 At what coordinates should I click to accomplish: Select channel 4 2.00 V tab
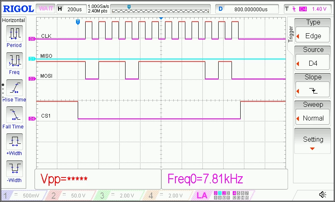coord(169,195)
